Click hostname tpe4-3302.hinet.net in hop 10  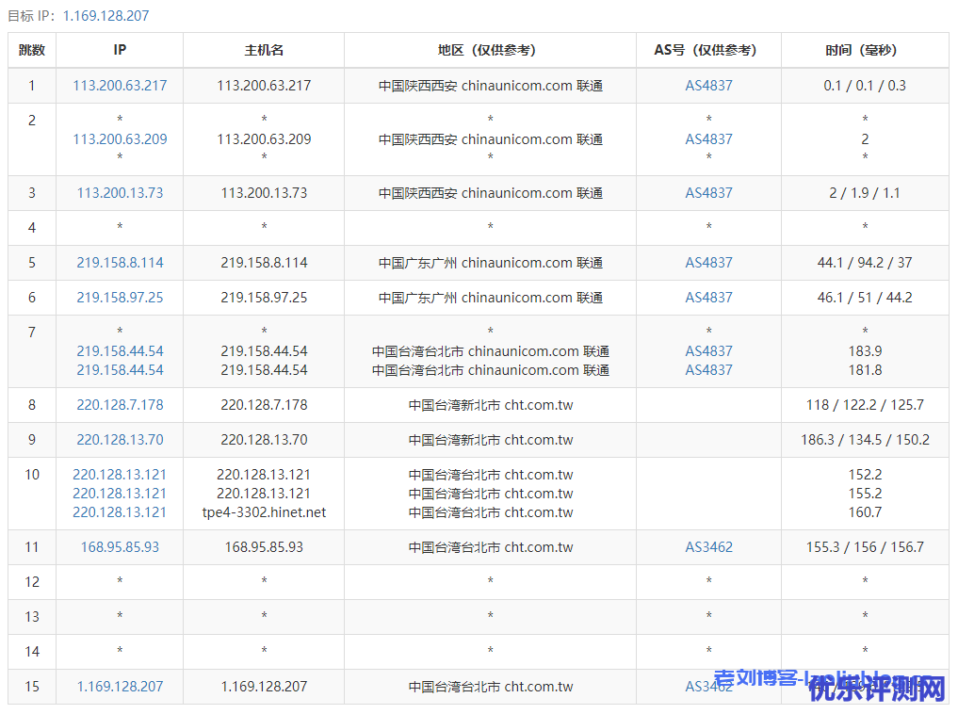(264, 512)
